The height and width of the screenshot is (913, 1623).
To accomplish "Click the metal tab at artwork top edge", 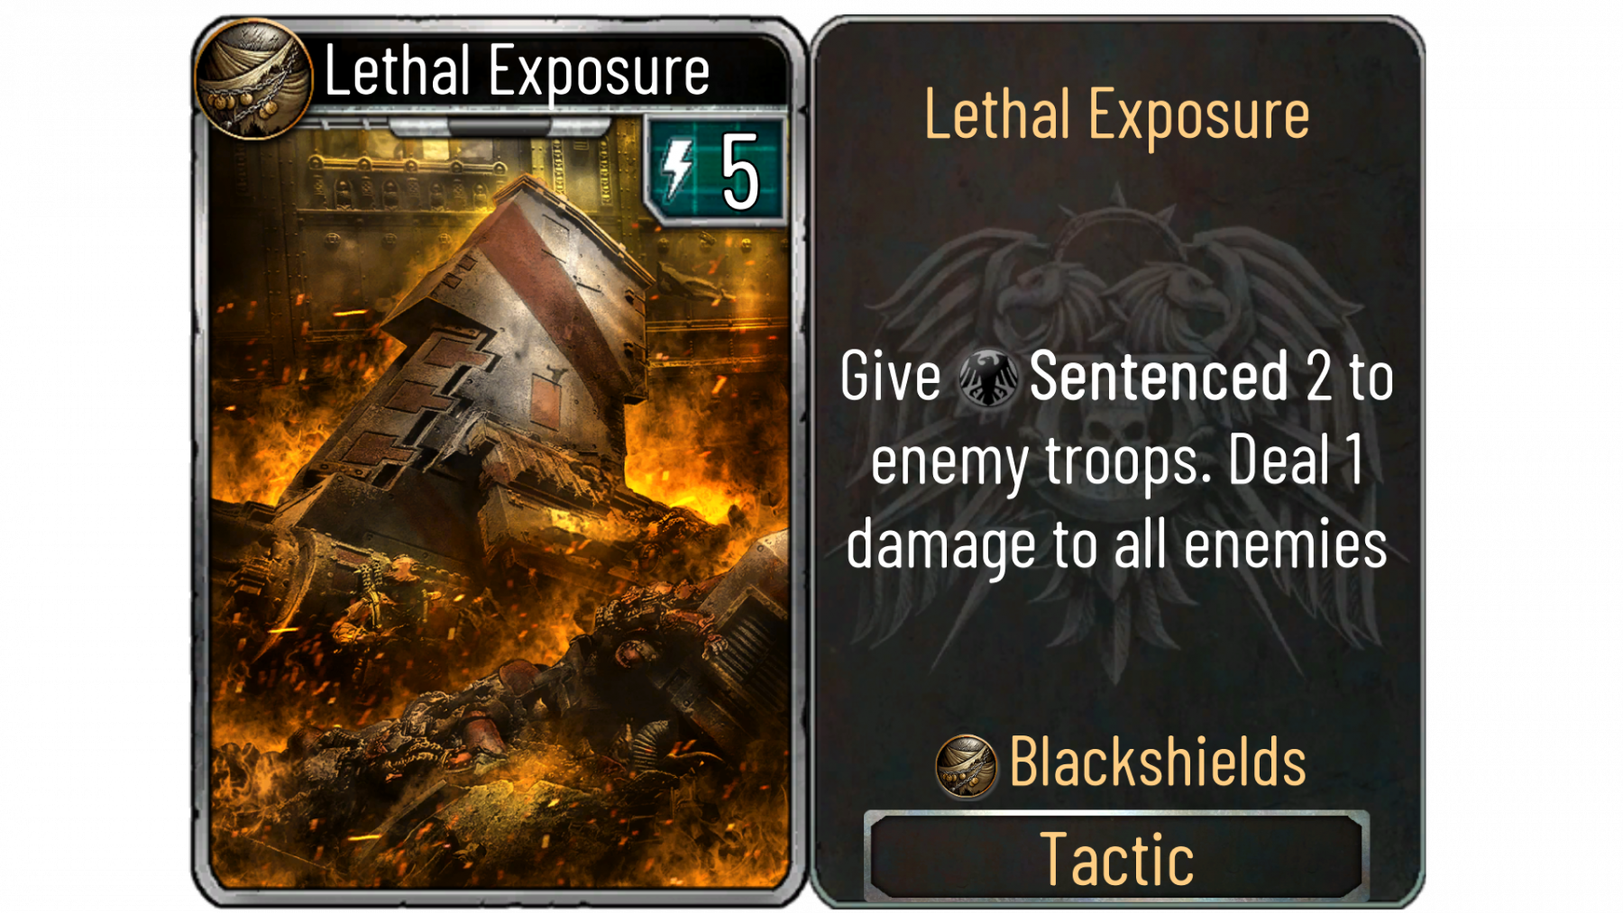I will click(499, 125).
